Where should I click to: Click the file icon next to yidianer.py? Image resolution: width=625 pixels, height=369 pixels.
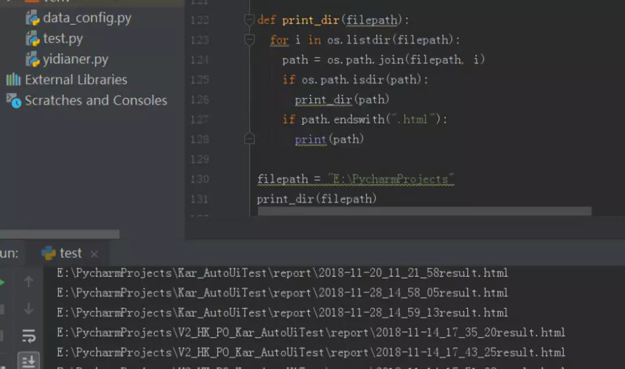coord(32,58)
